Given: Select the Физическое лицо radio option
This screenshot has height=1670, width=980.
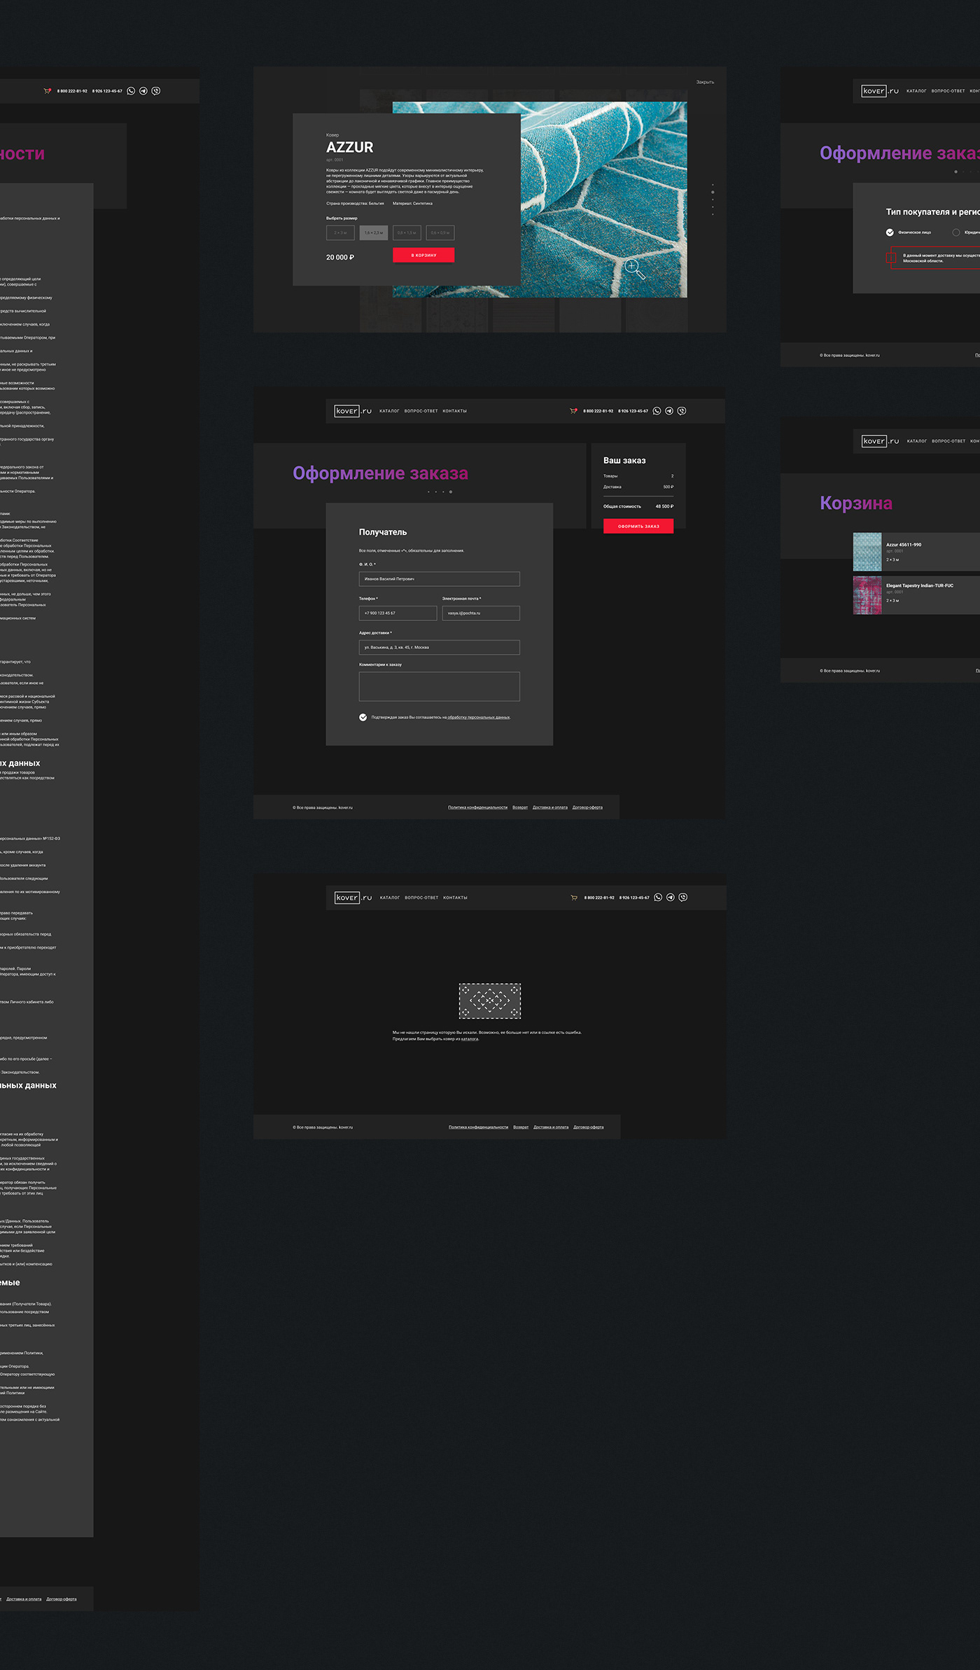Looking at the screenshot, I should (890, 232).
